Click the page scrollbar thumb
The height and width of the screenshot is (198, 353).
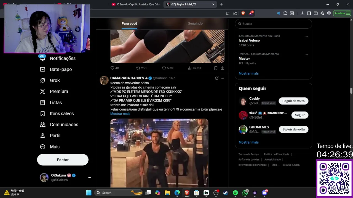tap(351, 91)
